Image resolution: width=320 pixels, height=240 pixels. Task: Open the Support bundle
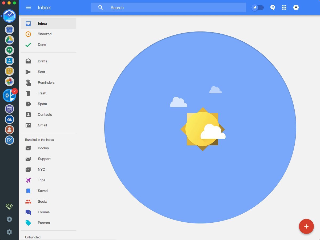click(49, 159)
